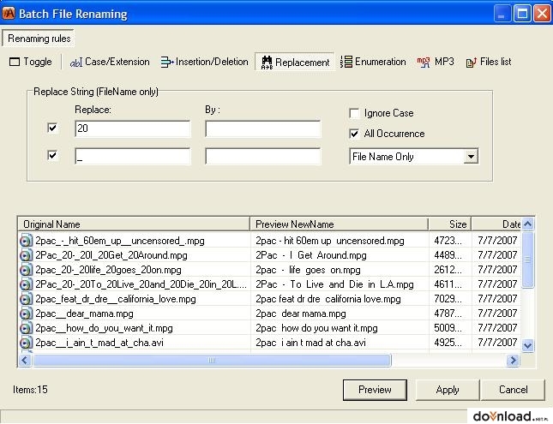This screenshot has height=424, width=553.
Task: Select the Replacement tab
Action: 295,63
